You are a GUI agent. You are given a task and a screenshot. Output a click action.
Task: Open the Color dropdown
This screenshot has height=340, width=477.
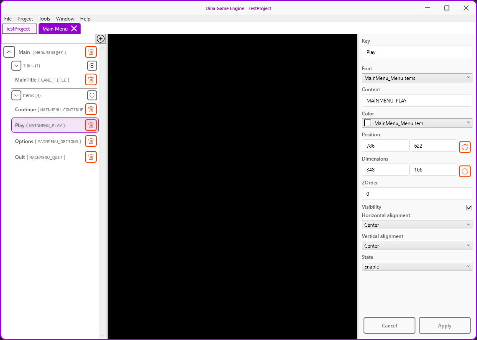point(417,123)
